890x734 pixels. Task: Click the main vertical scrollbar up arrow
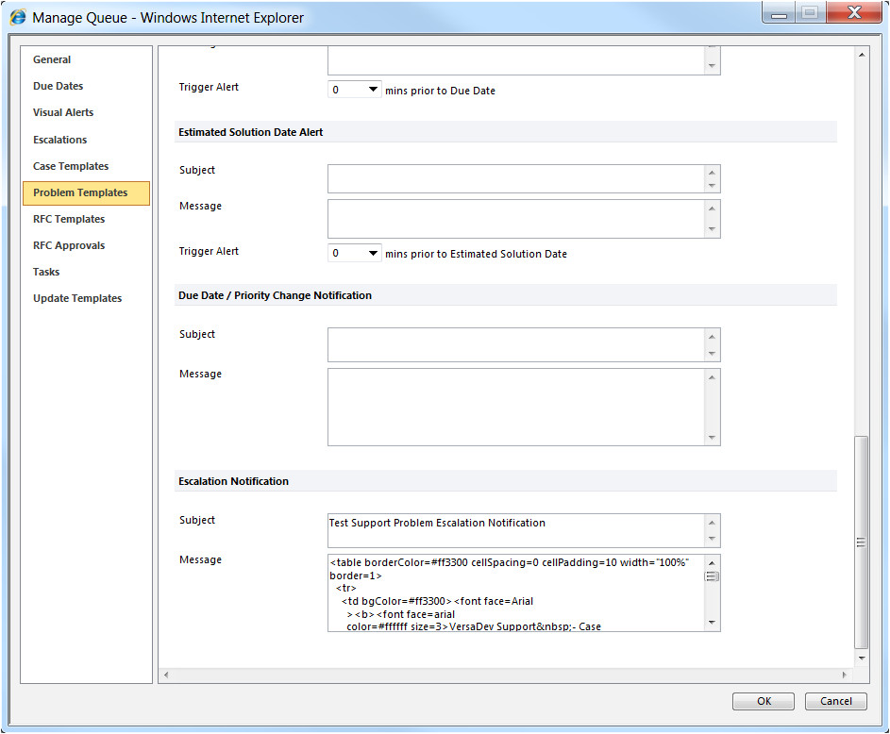click(862, 55)
